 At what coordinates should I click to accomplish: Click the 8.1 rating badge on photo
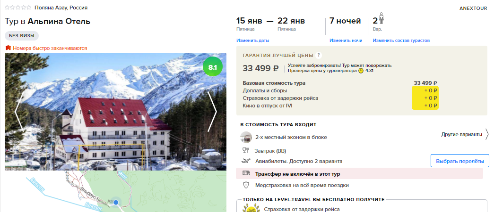pos(213,66)
